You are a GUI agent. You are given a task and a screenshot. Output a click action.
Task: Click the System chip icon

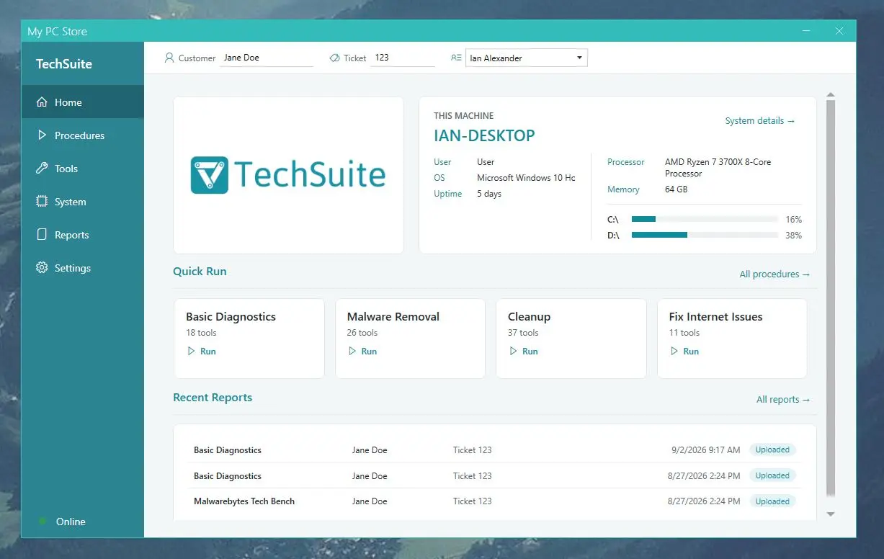42,202
